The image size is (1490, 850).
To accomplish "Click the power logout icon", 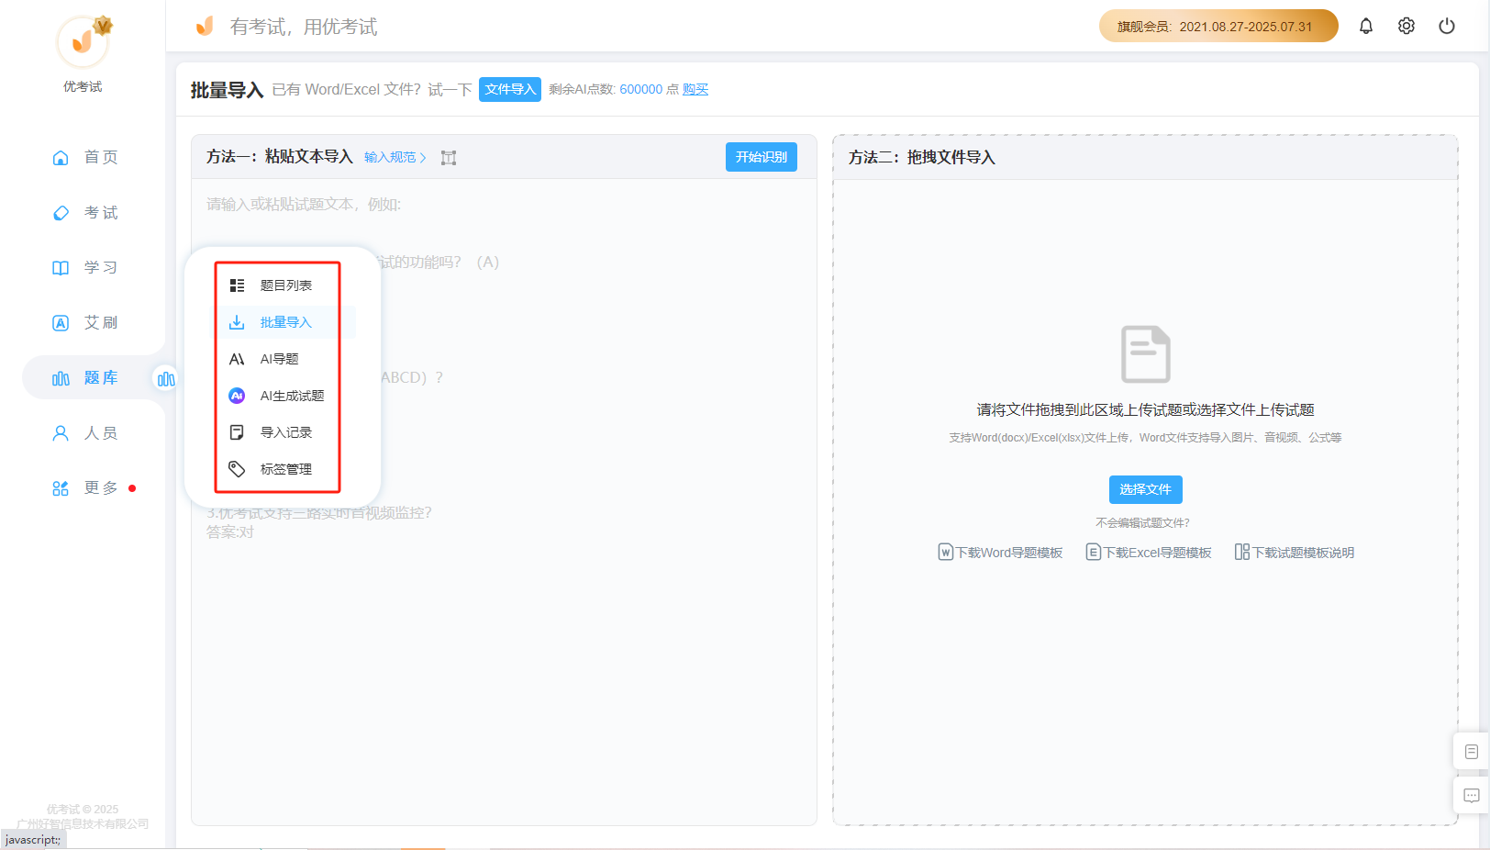I will tap(1446, 26).
